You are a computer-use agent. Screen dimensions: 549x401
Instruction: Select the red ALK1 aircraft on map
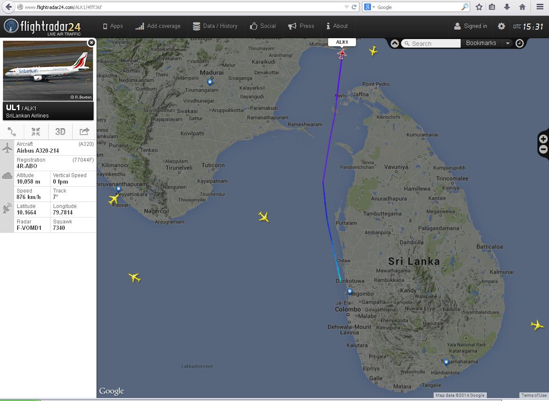coord(342,54)
